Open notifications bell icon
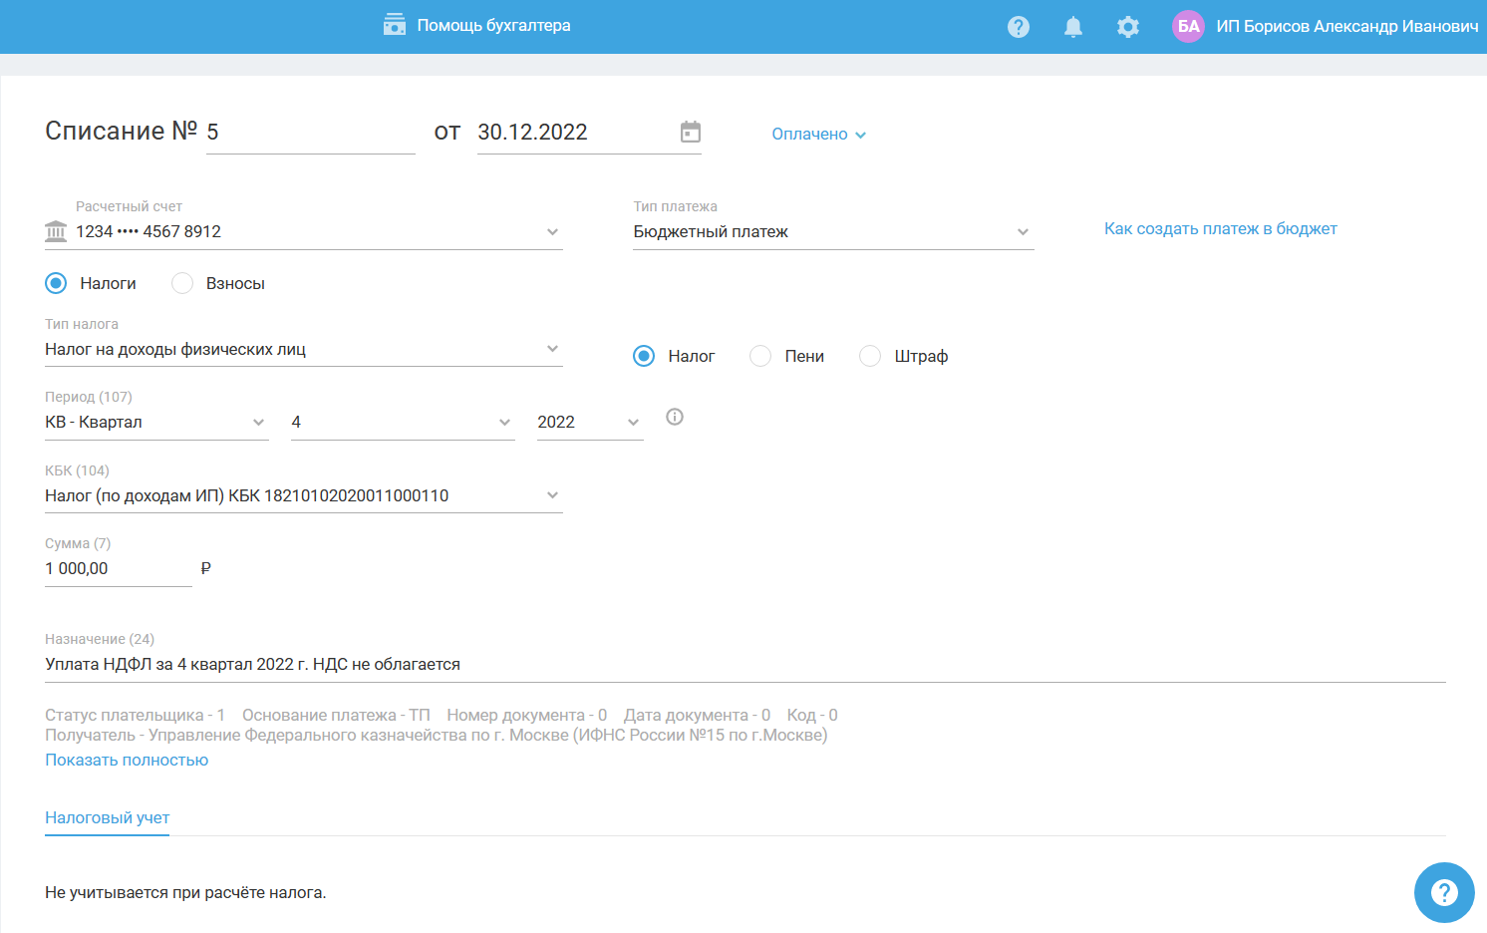This screenshot has width=1487, height=933. (1072, 27)
